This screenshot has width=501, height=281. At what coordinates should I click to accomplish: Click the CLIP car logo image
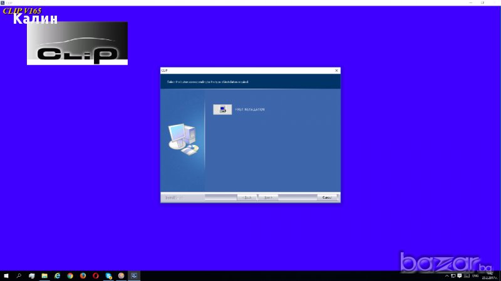point(77,43)
